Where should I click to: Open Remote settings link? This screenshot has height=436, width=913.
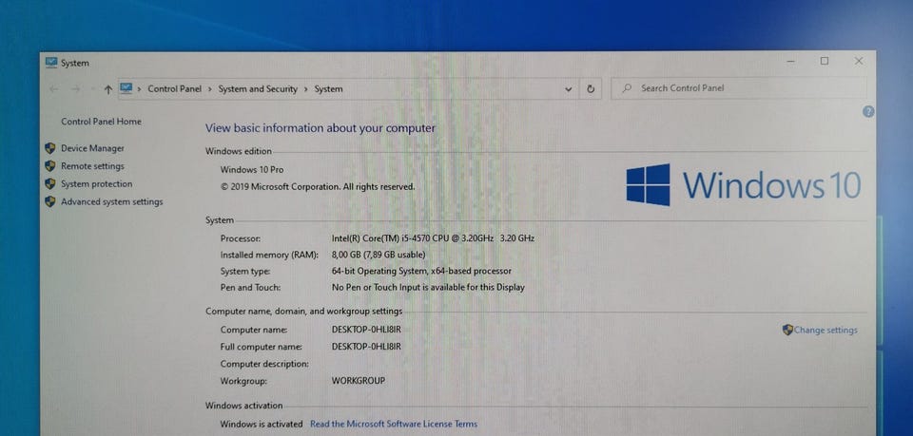pyautogui.click(x=92, y=166)
